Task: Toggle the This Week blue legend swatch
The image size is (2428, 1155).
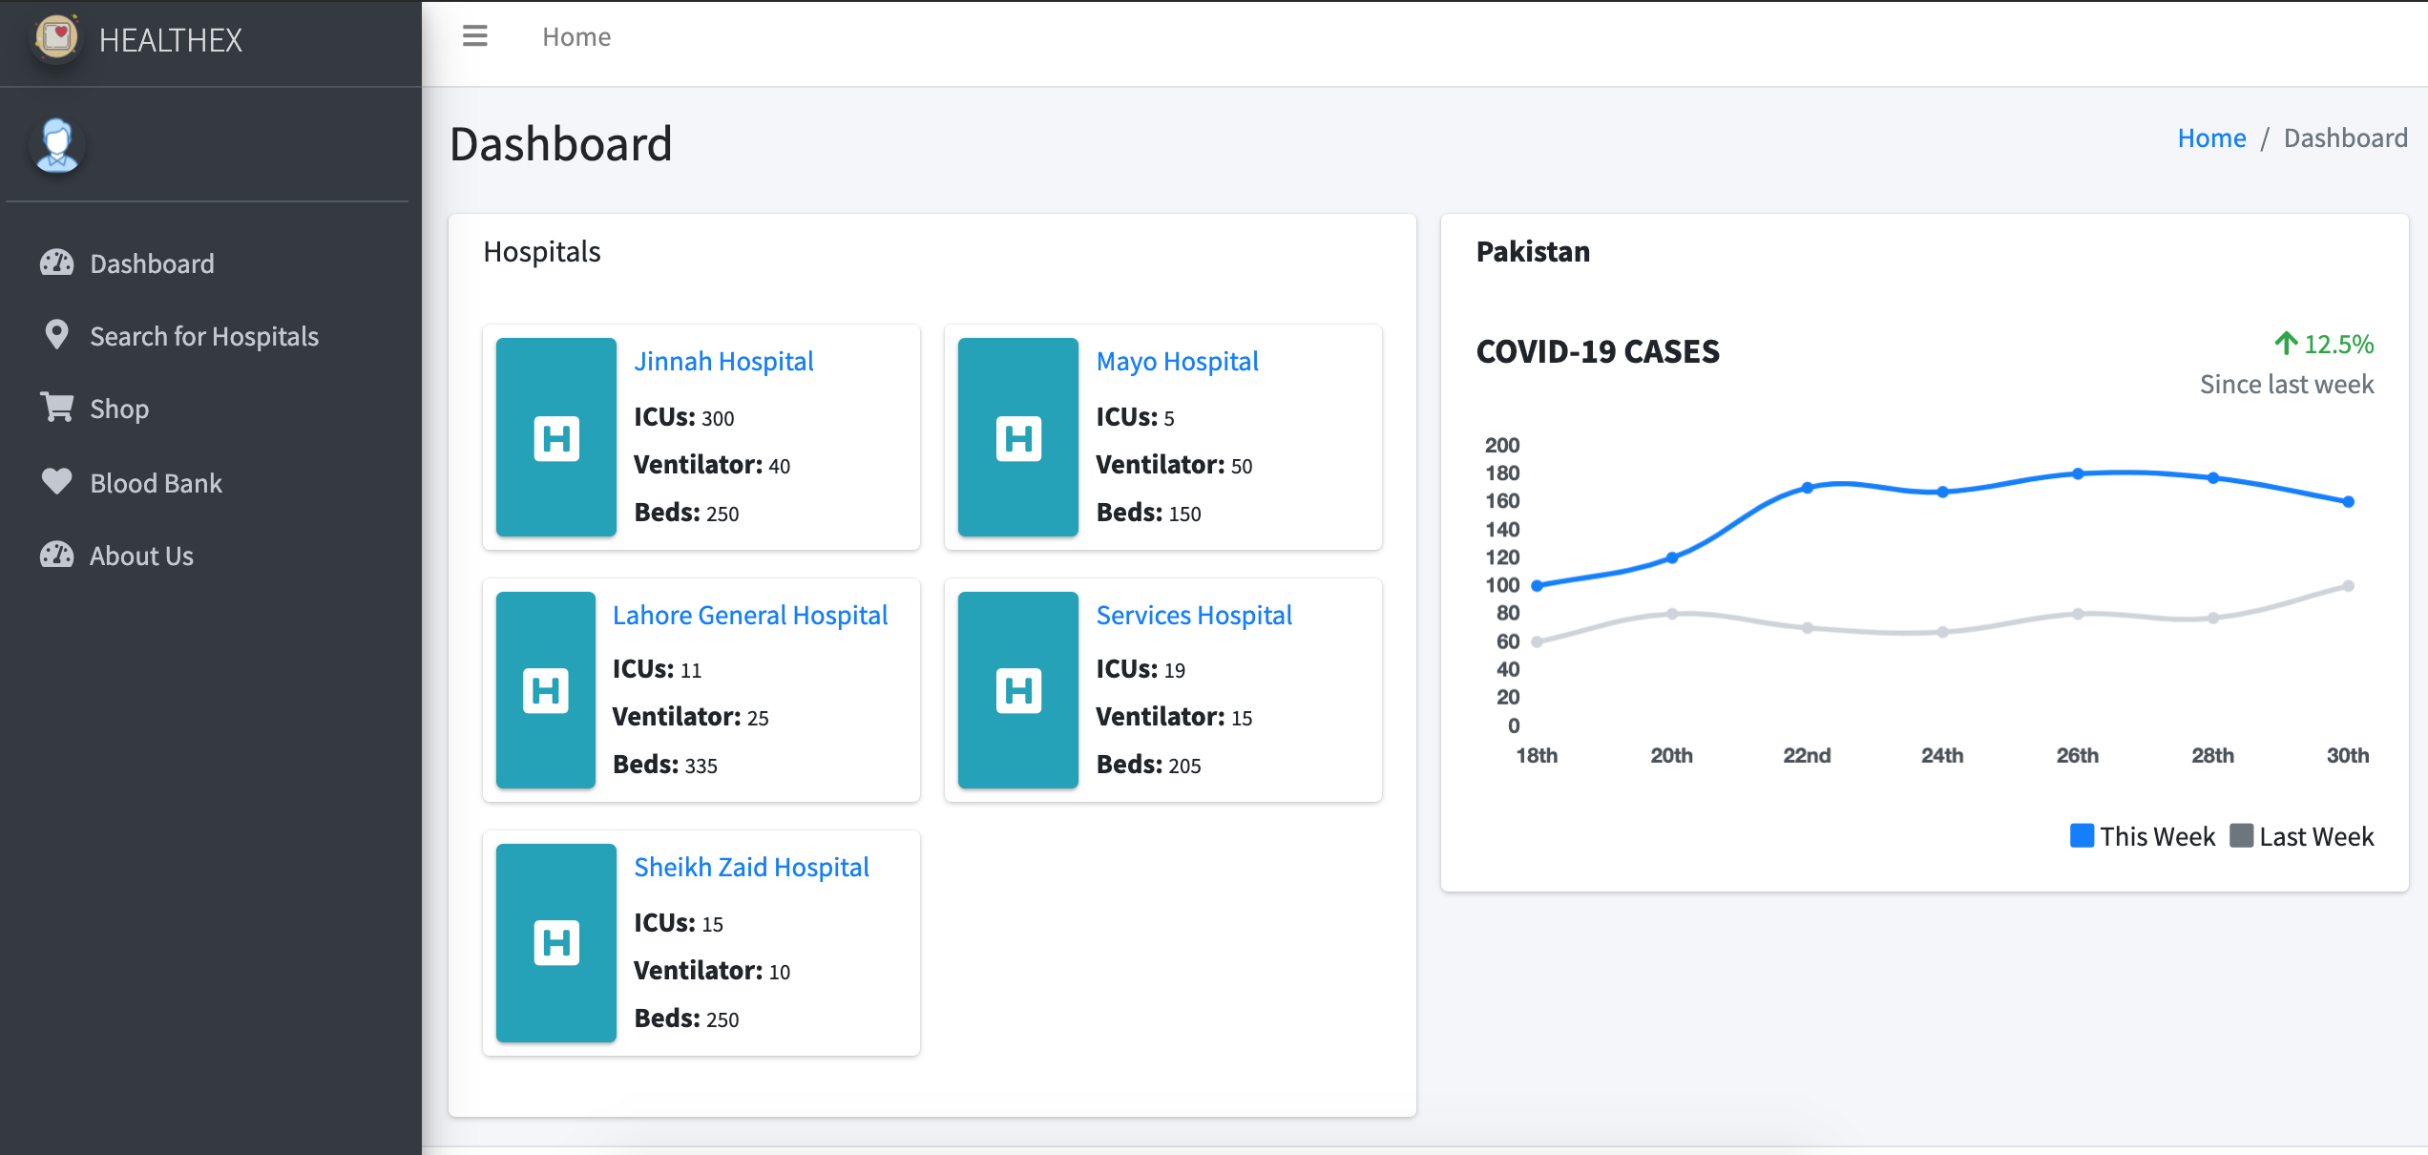Action: 2082,835
